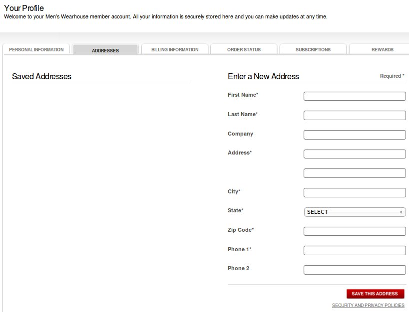Focus the City input field
The height and width of the screenshot is (312, 409).
[x=355, y=192]
